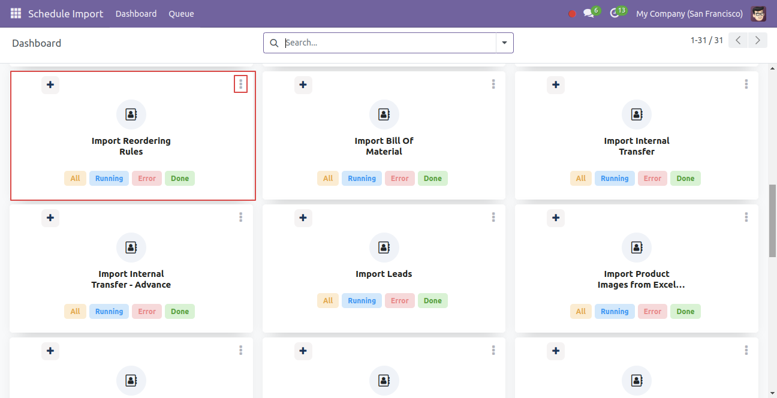
Task: Click the vertical scrollbar thumb
Action: pyautogui.click(x=773, y=221)
